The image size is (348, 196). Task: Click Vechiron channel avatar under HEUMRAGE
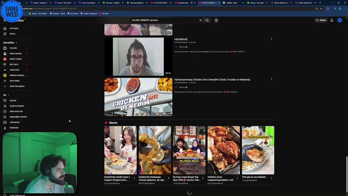[x=176, y=47]
